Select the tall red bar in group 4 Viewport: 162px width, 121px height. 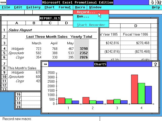pyautogui.click(x=134, y=89)
